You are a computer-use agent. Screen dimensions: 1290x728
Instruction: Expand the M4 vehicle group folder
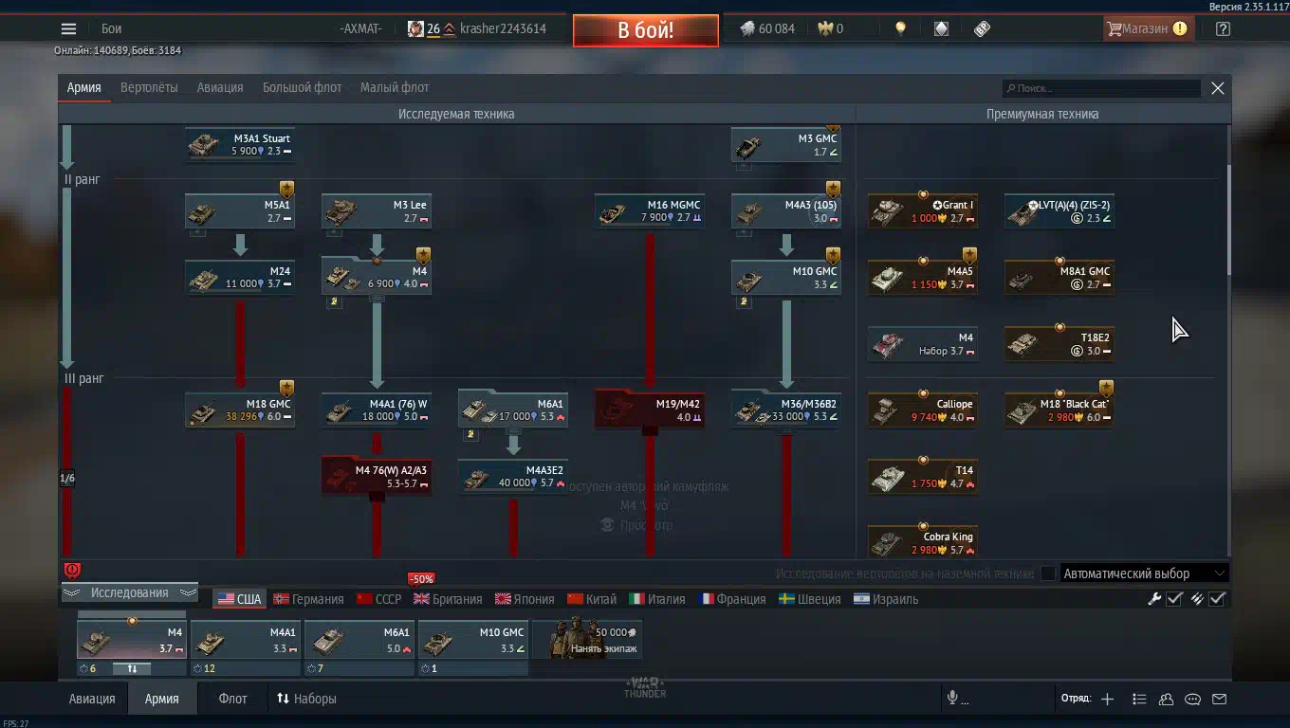[377, 278]
